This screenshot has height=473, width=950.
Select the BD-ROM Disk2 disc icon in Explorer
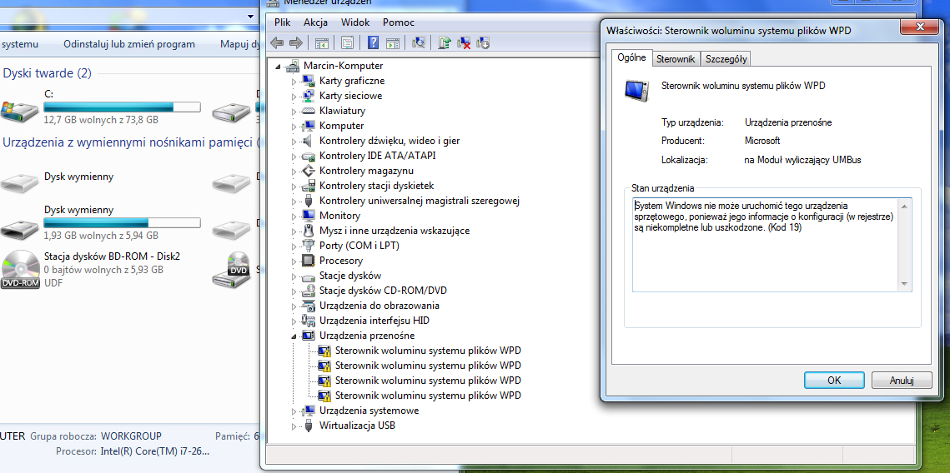21,269
